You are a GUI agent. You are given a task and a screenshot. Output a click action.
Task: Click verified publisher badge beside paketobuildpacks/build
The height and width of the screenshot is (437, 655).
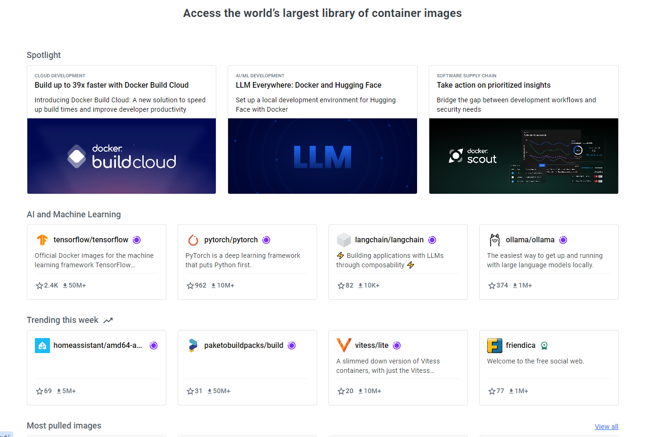[x=292, y=346]
